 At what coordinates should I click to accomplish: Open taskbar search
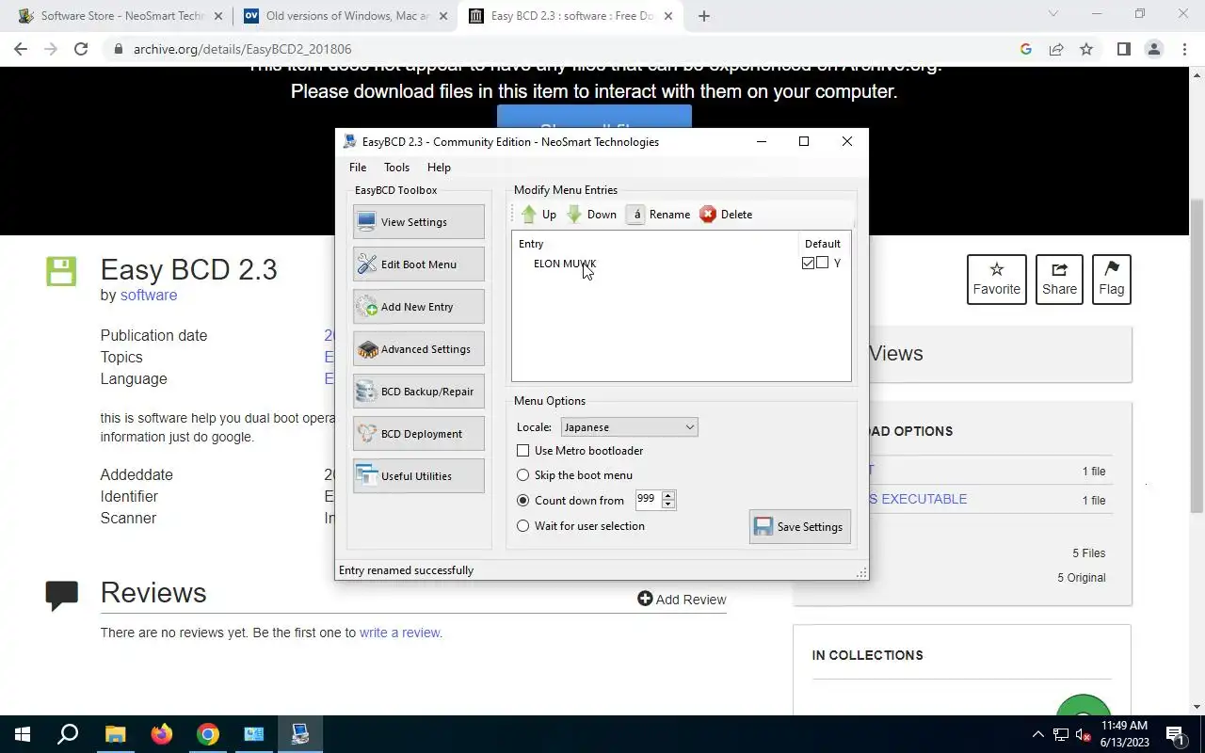(68, 734)
